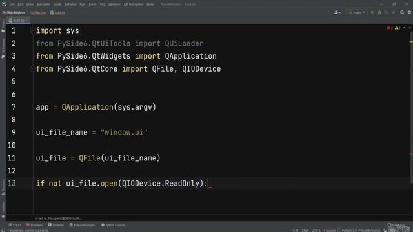Open the Edit menu
This screenshot has width=413, height=232.
tap(21, 5)
